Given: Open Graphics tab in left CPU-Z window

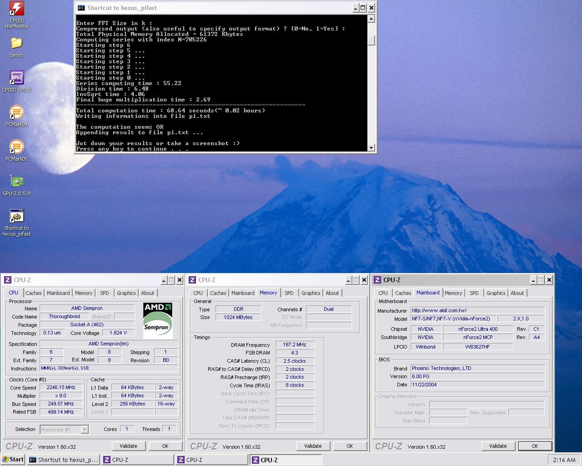Looking at the screenshot, I should (126, 293).
